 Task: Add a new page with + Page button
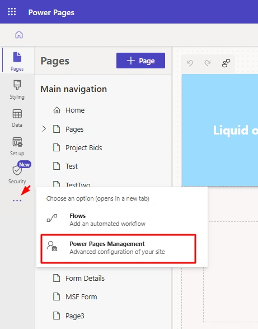(x=140, y=61)
